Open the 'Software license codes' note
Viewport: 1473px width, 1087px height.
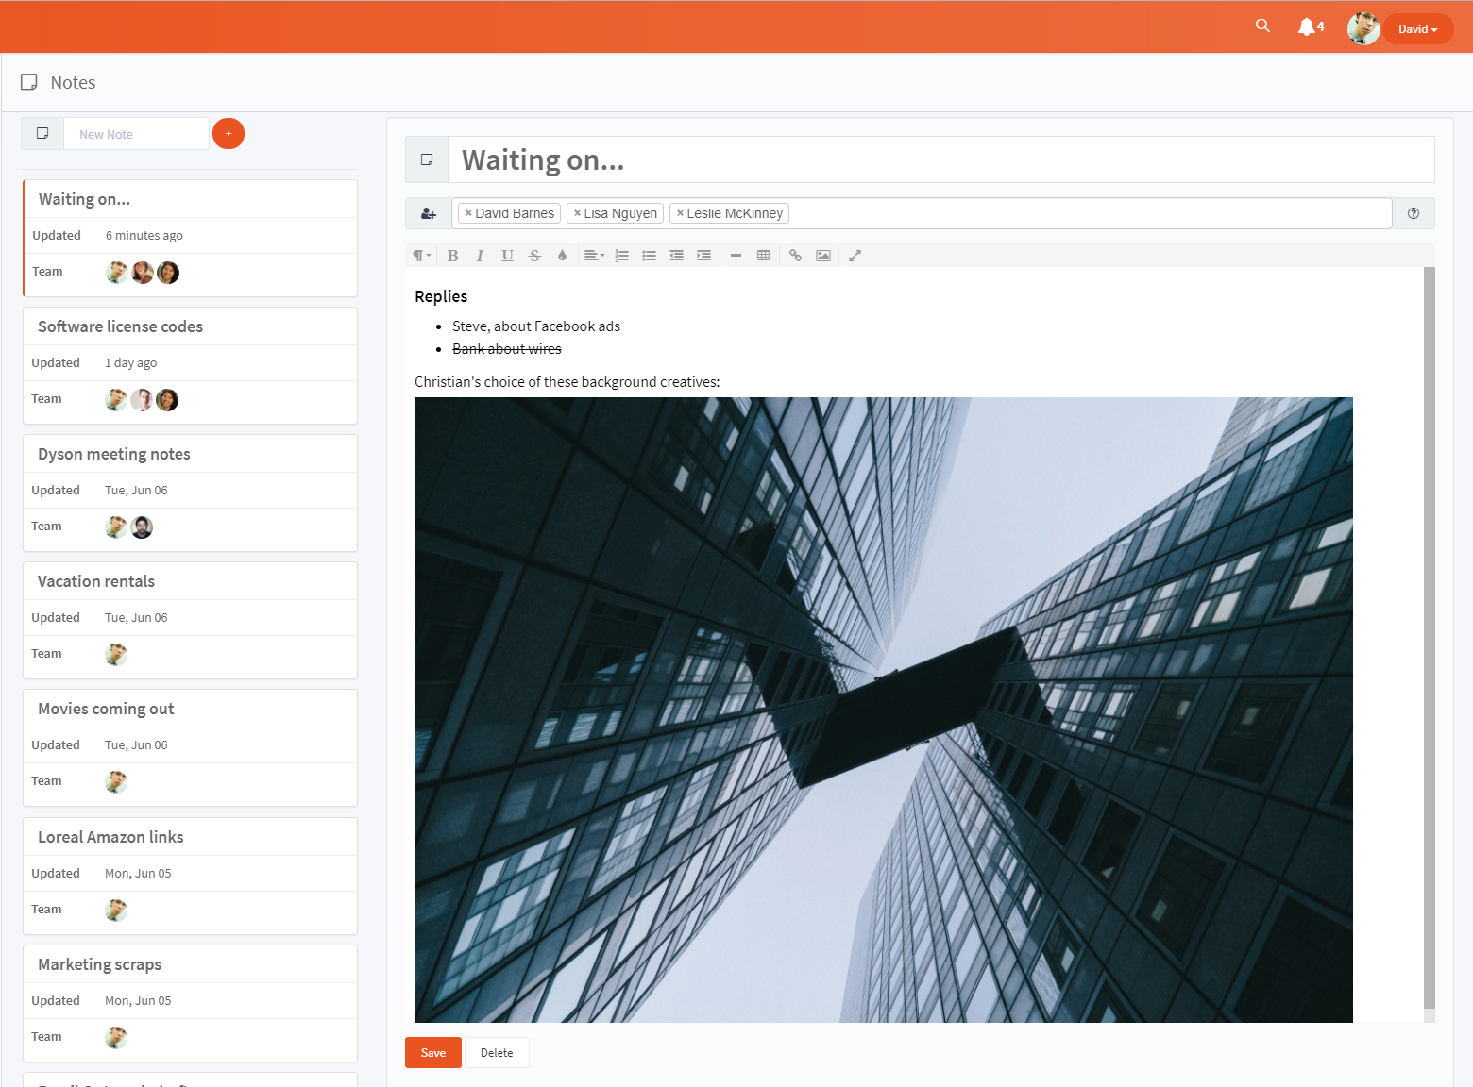(x=120, y=326)
